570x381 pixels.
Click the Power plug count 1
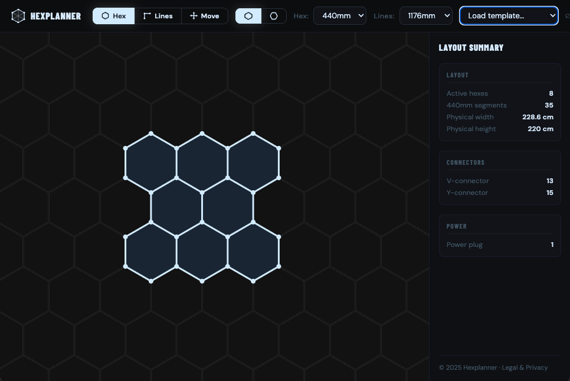click(x=552, y=245)
